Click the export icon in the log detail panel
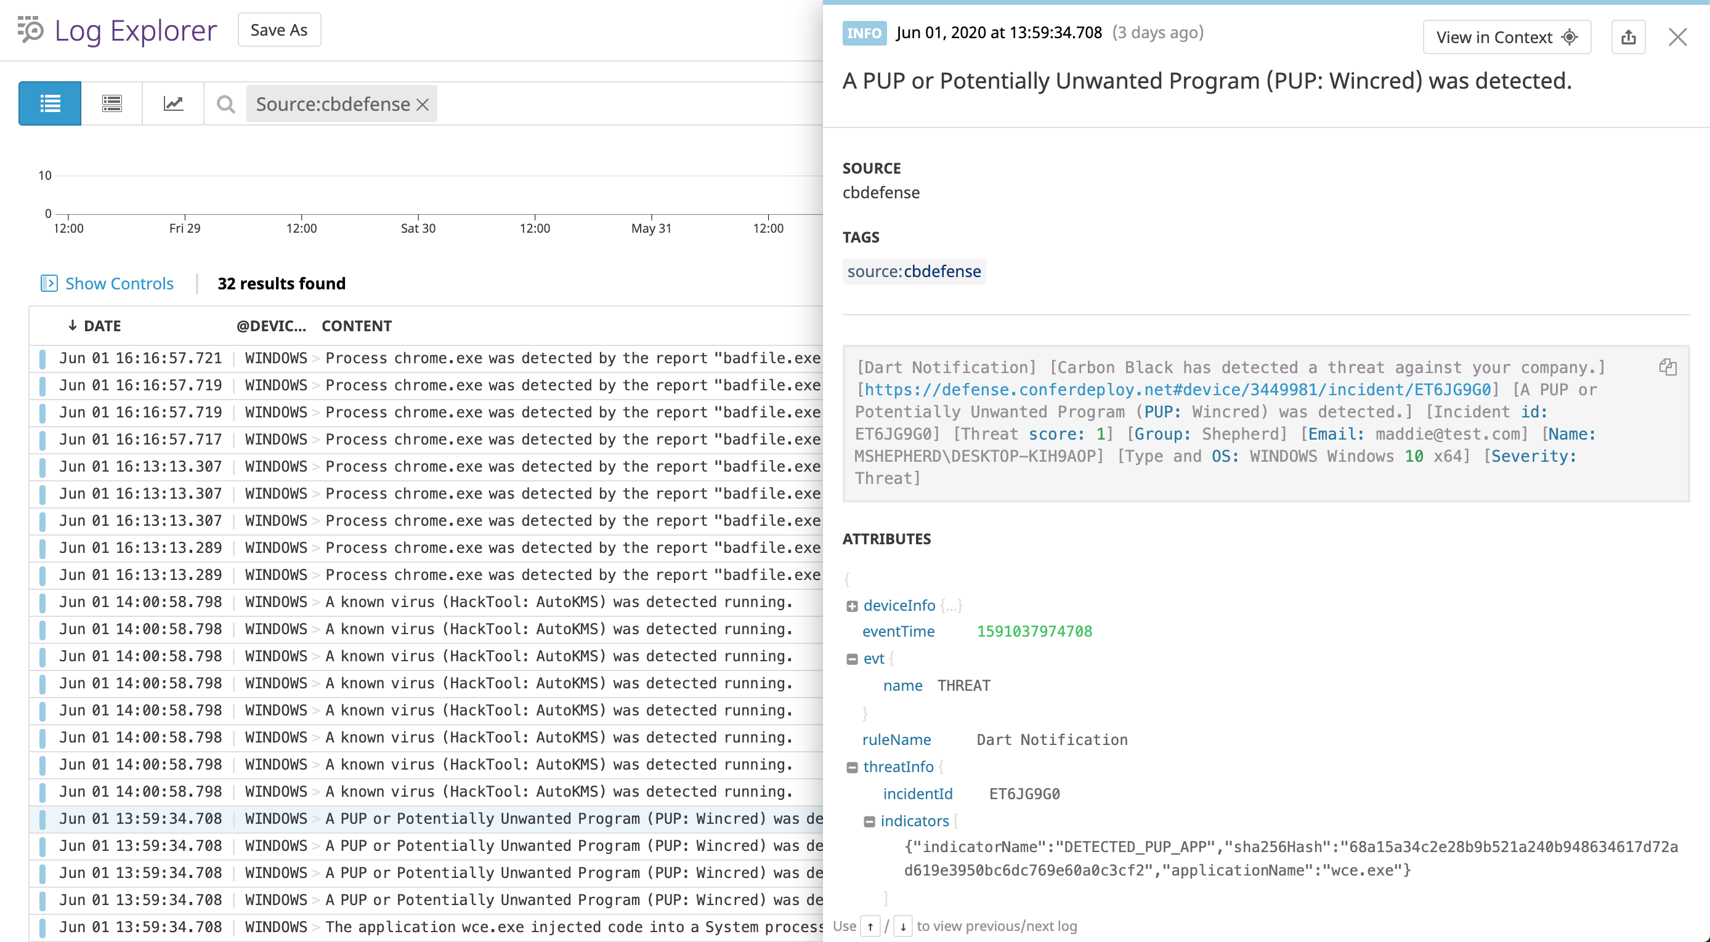This screenshot has height=942, width=1710. click(1628, 36)
